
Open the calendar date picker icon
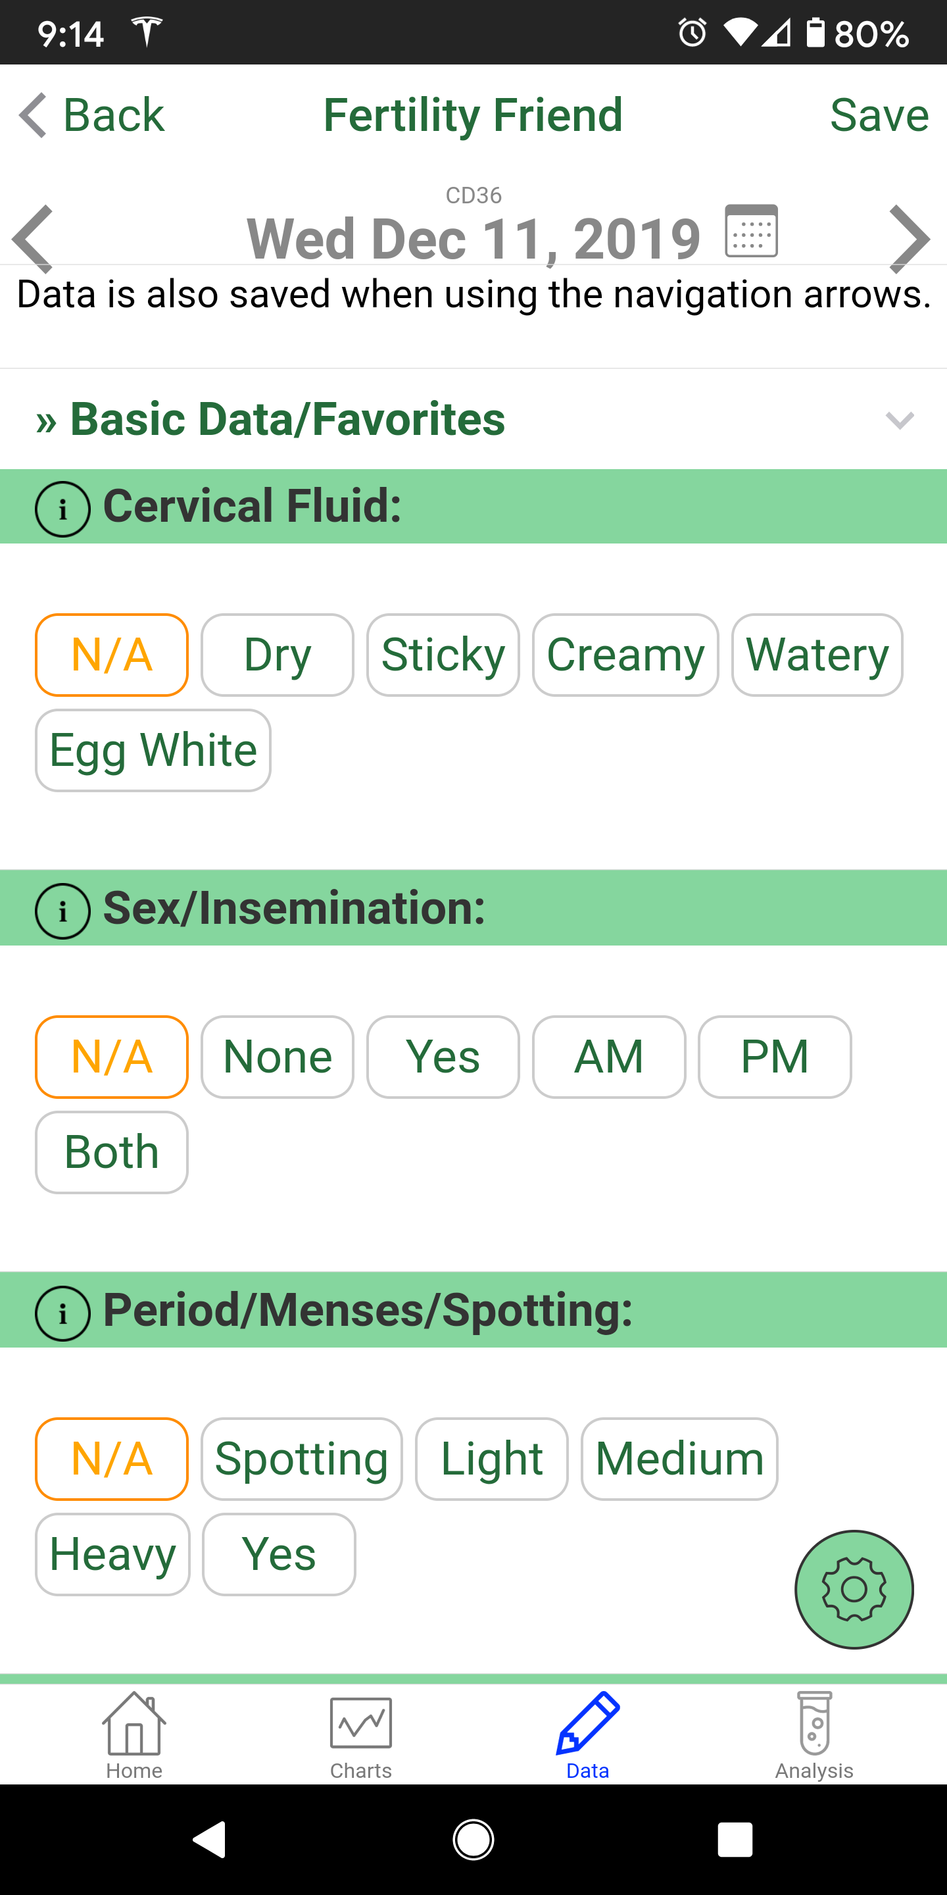750,231
